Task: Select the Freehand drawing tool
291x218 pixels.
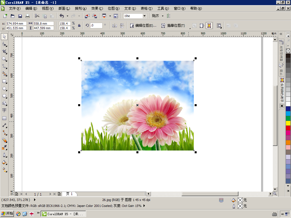Action: (x=4, y=66)
